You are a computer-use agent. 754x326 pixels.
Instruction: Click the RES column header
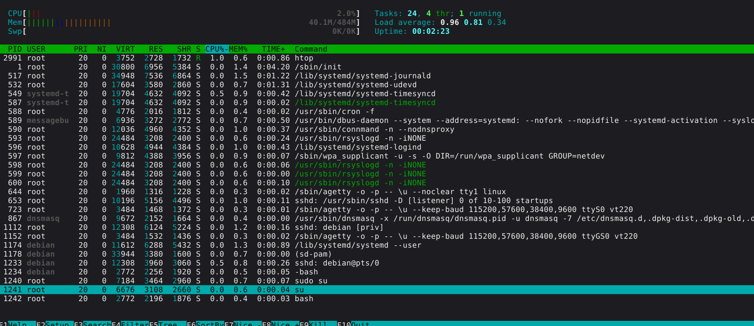156,49
